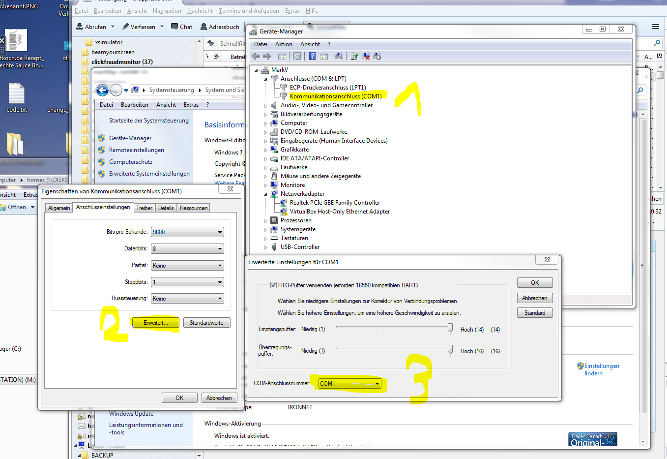This screenshot has width=667, height=459.
Task: Click the Empfangspuffer slider handle
Action: pyautogui.click(x=450, y=328)
